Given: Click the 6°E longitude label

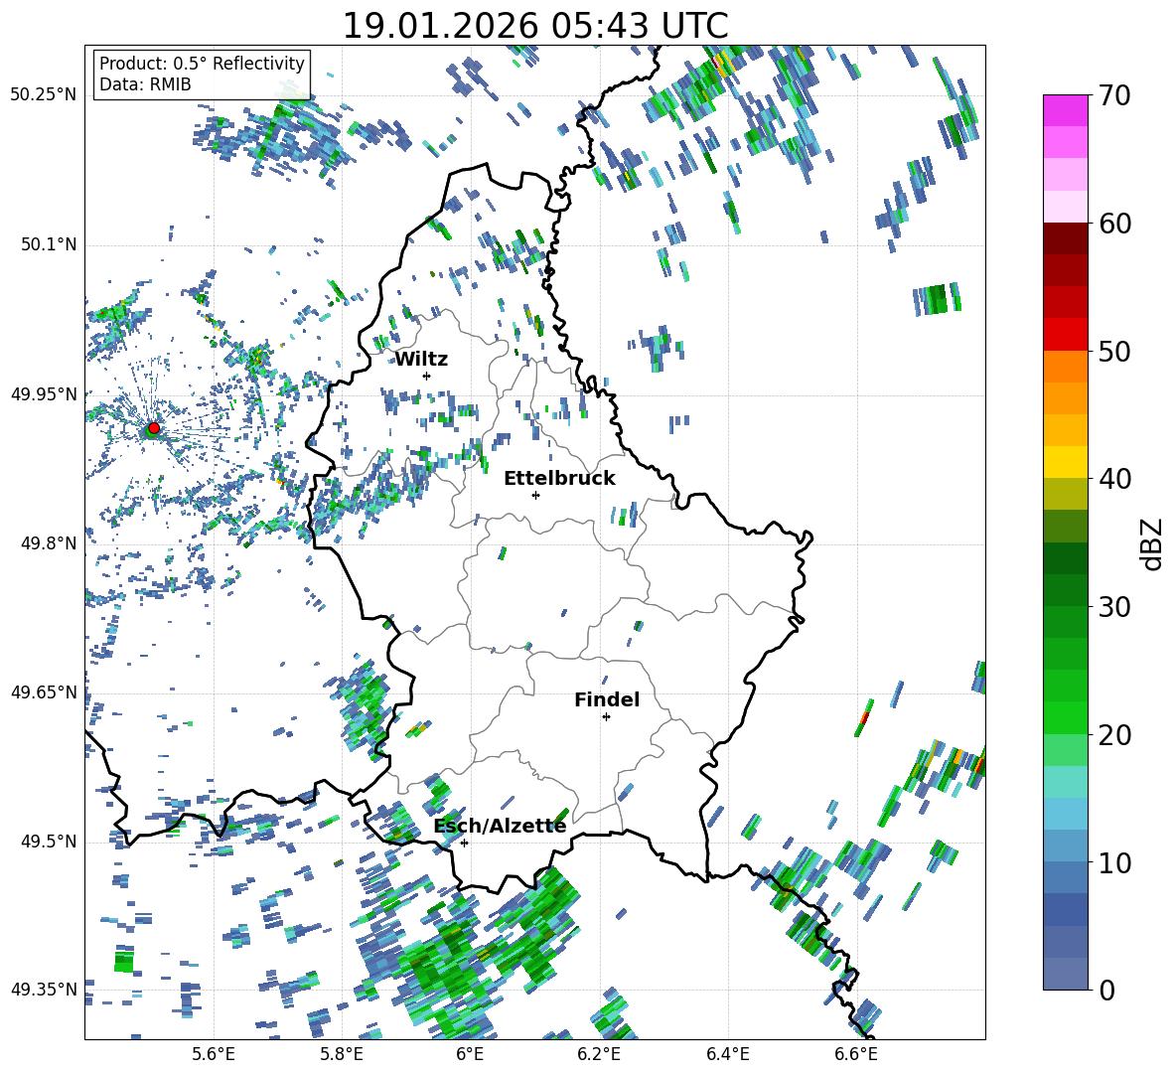Looking at the screenshot, I should [x=470, y=1054].
